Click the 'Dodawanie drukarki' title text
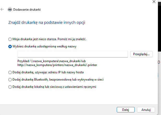The height and width of the screenshot is (115, 161). pyautogui.click(x=27, y=10)
